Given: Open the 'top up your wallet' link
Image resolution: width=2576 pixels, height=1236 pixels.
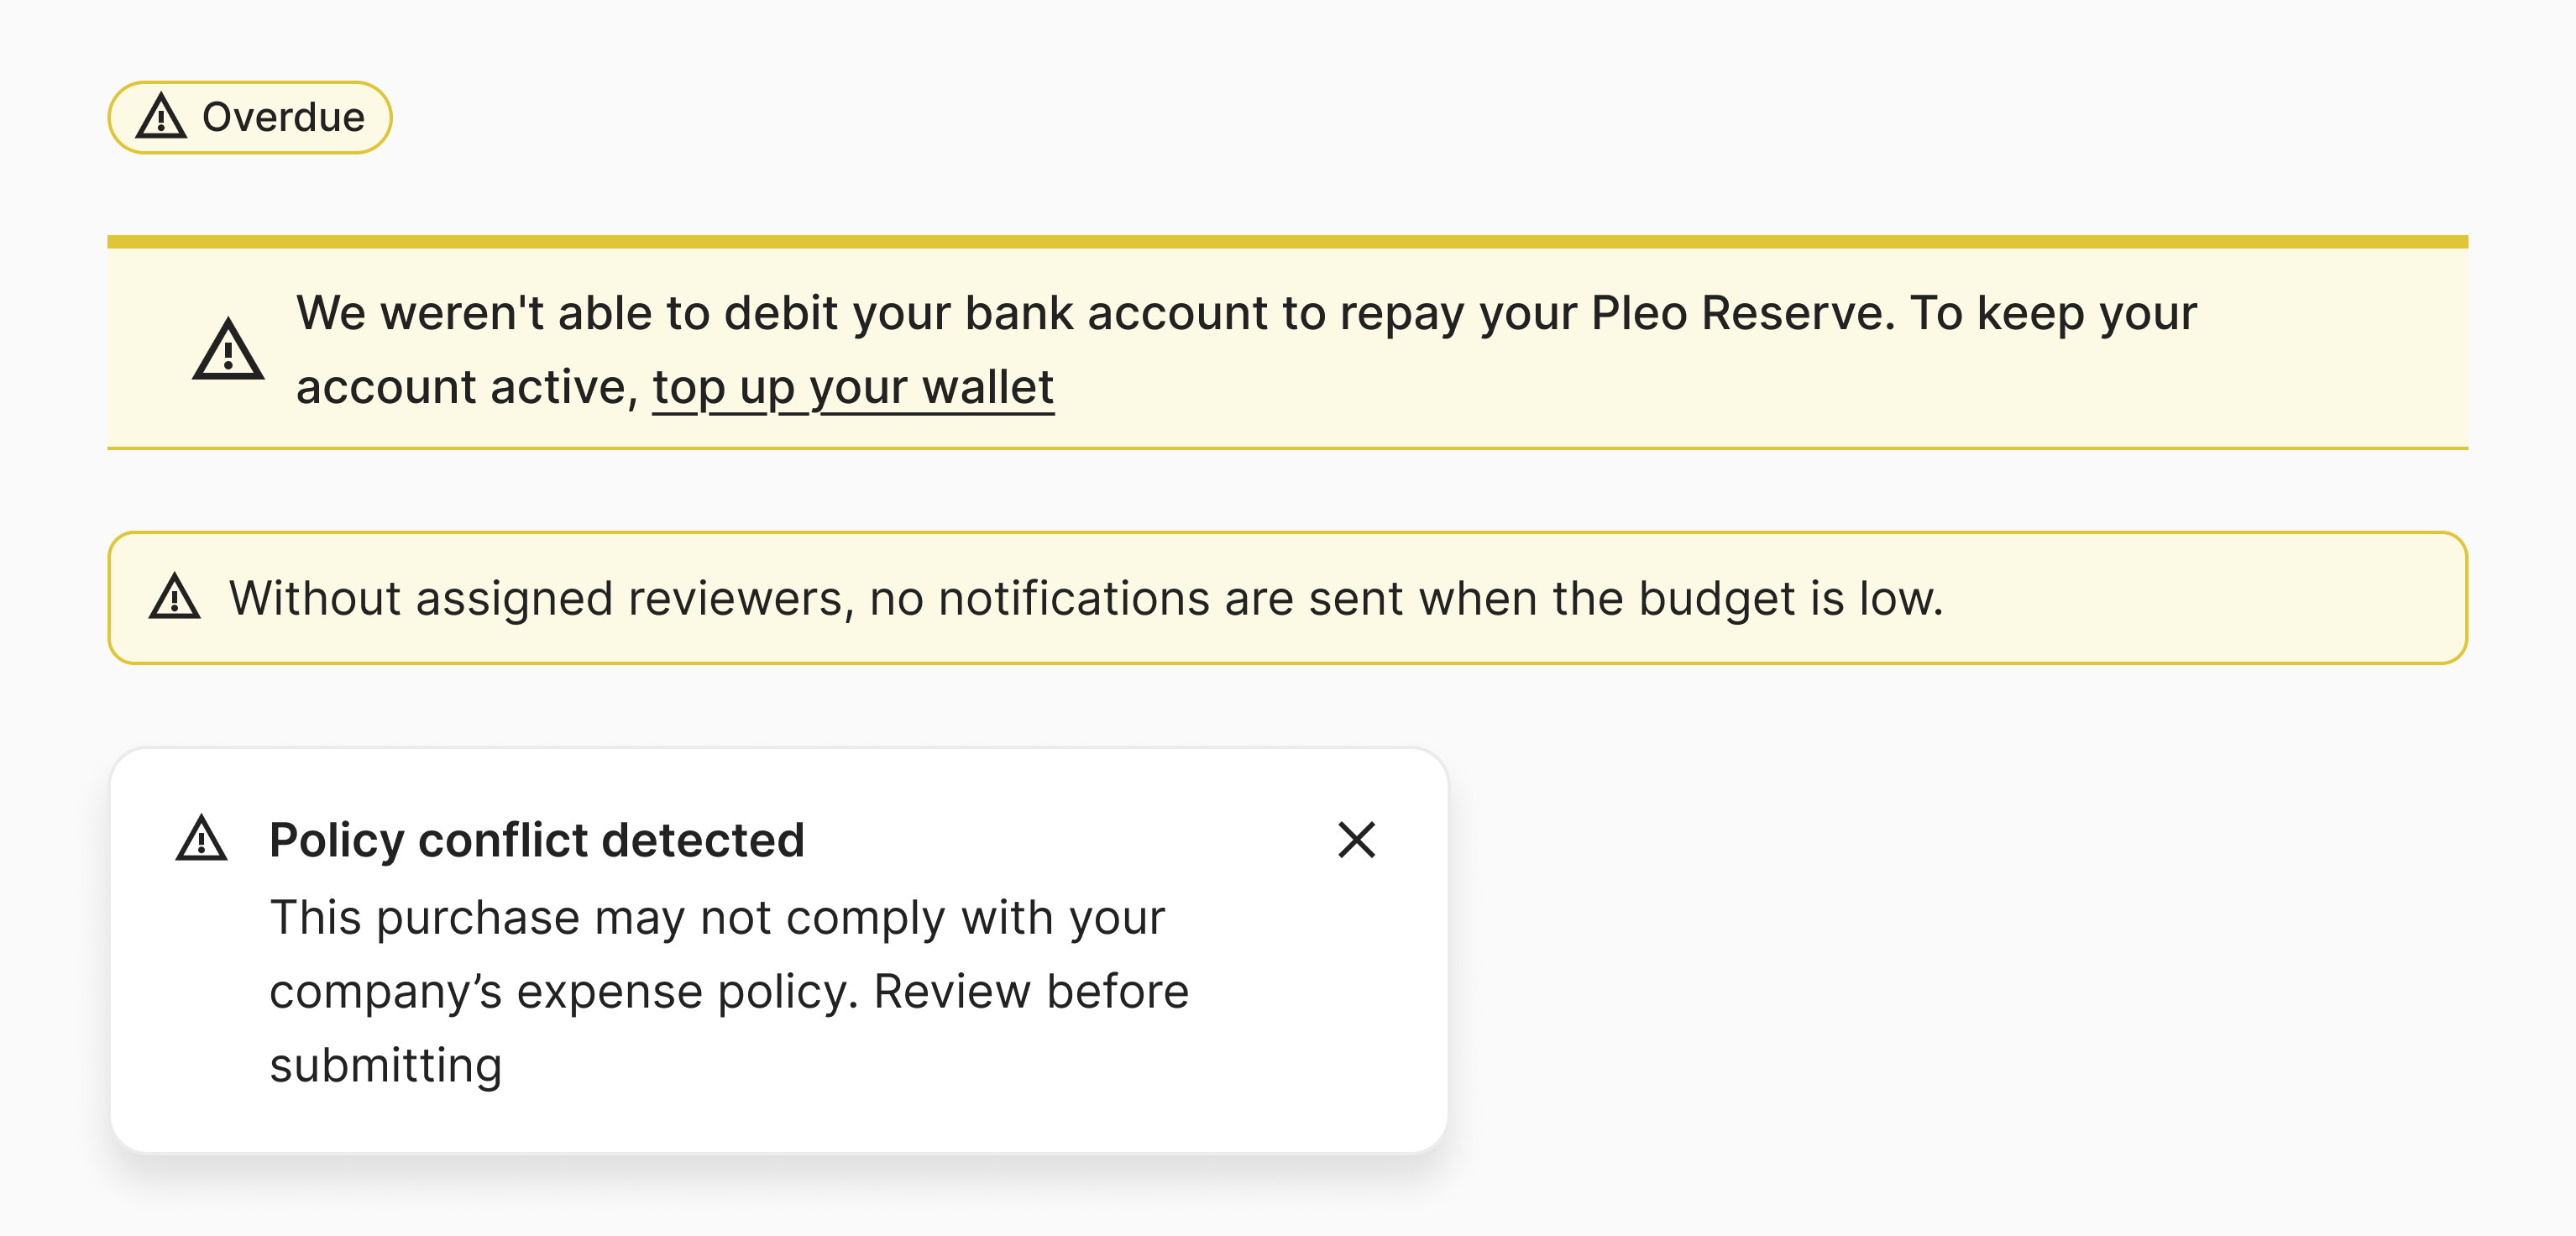Looking at the screenshot, I should point(853,387).
